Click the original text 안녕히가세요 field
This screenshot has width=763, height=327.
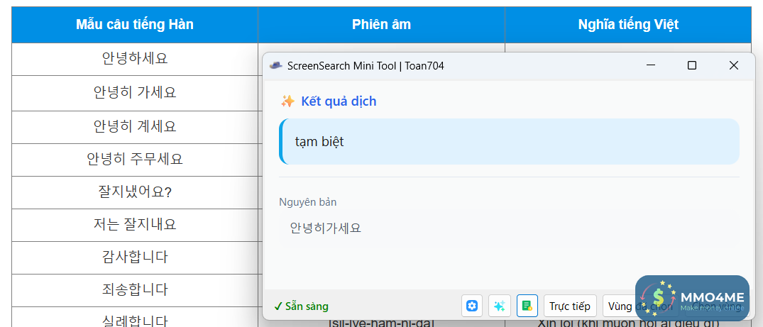pos(326,228)
